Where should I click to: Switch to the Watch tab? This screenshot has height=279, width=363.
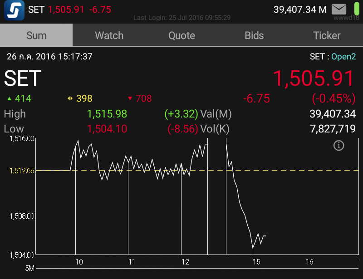click(109, 35)
